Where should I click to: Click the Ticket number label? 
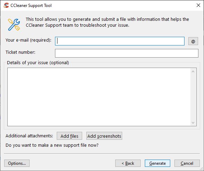[x=21, y=52]
